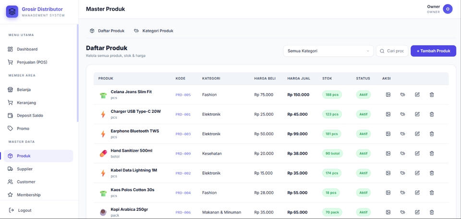Delete the Celana Jeans Slim Fit product
Image resolution: width=461 pixels, height=219 pixels.
pos(432,95)
